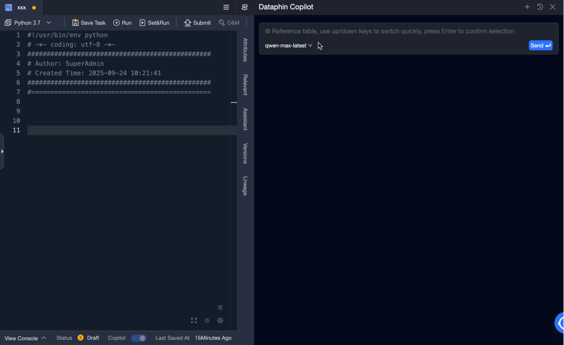
Task: Click the Dataphin Copilot title
Action: pos(286,7)
